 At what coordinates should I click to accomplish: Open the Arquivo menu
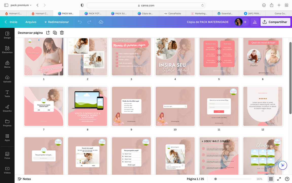pos(31,22)
